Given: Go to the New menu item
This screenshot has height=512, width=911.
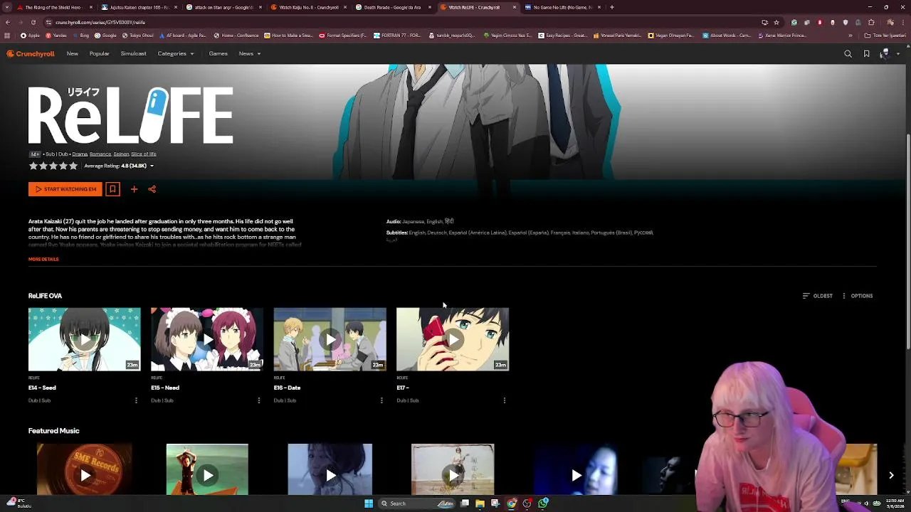Looking at the screenshot, I should click(x=73, y=53).
